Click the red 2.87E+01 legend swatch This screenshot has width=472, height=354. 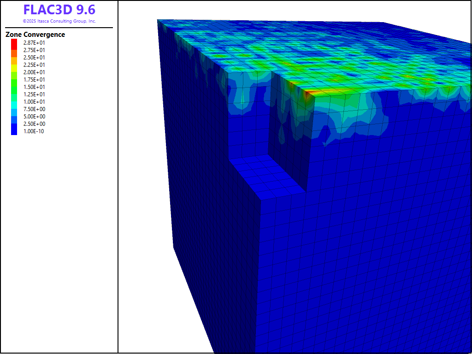(14, 42)
